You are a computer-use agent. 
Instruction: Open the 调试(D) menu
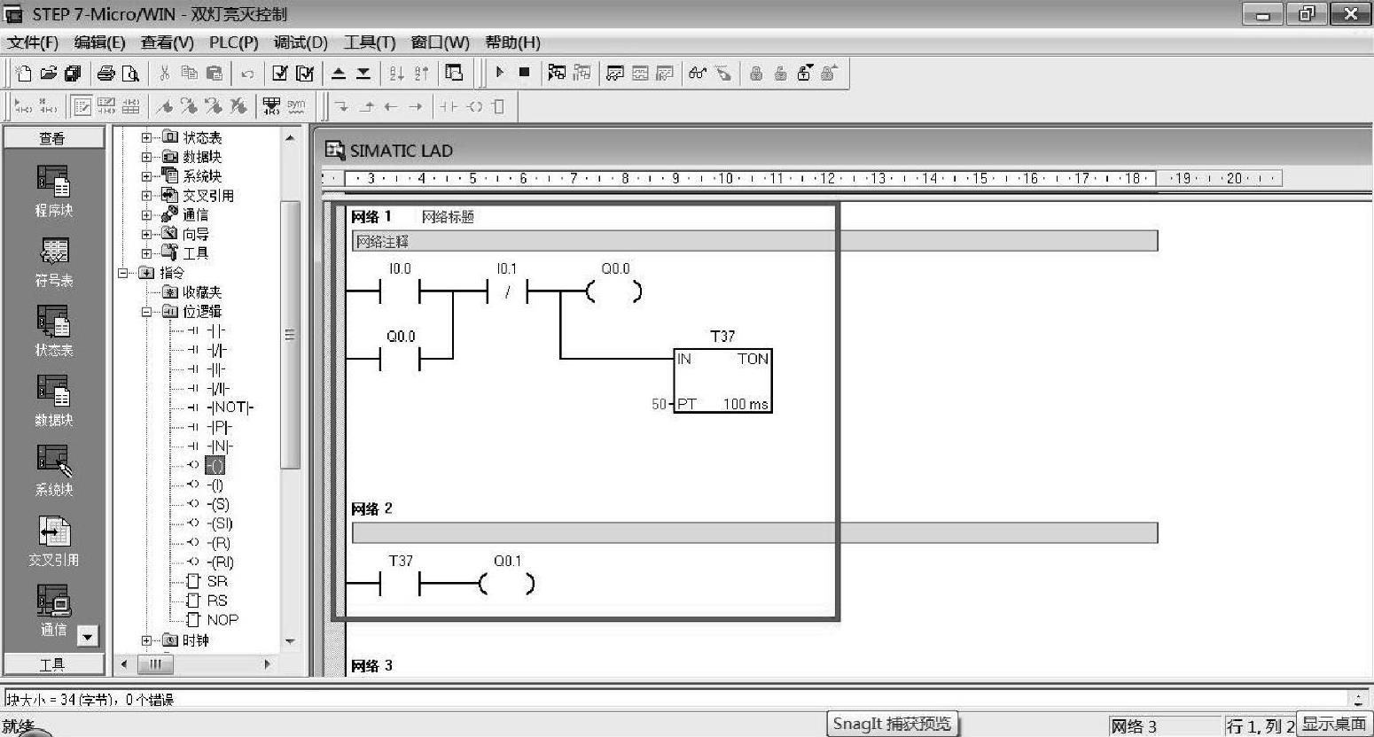[301, 43]
